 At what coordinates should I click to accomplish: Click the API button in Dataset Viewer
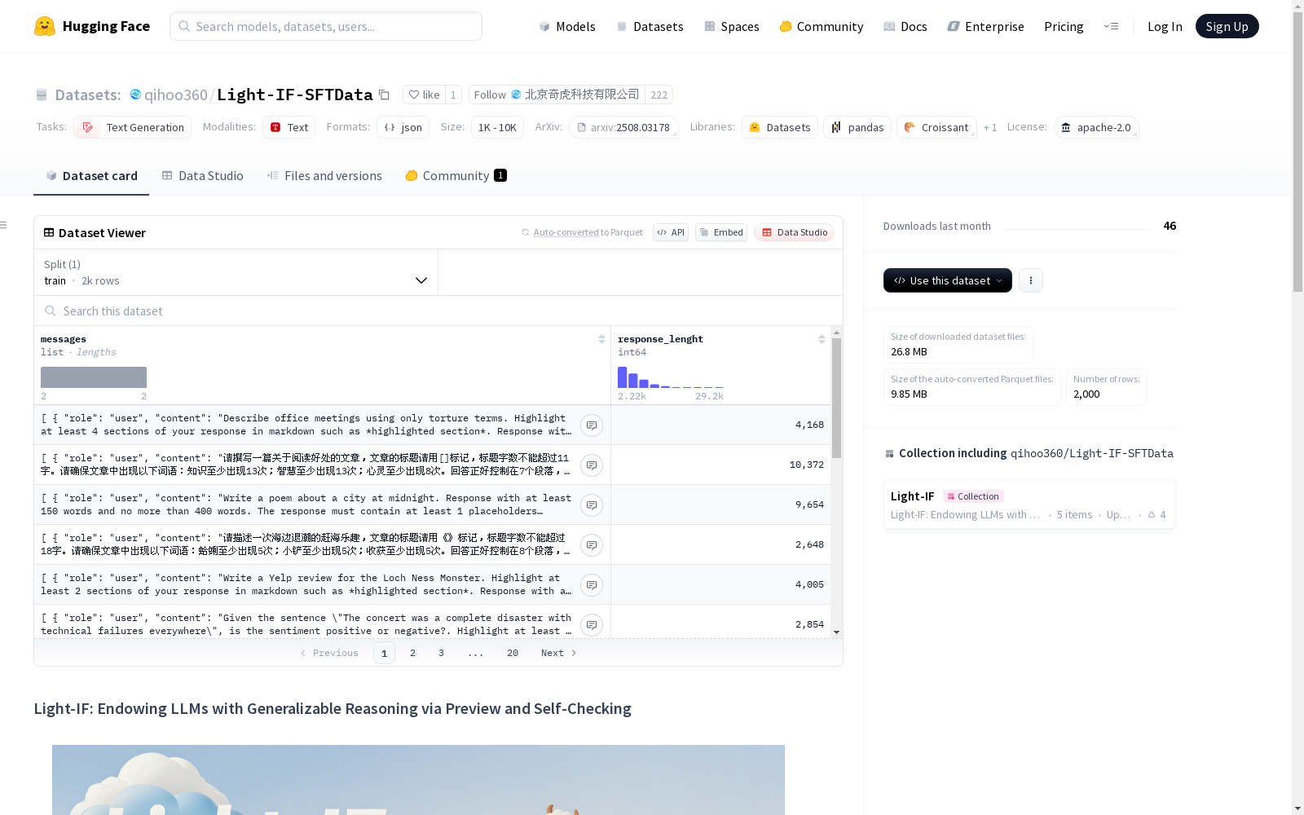coord(671,232)
